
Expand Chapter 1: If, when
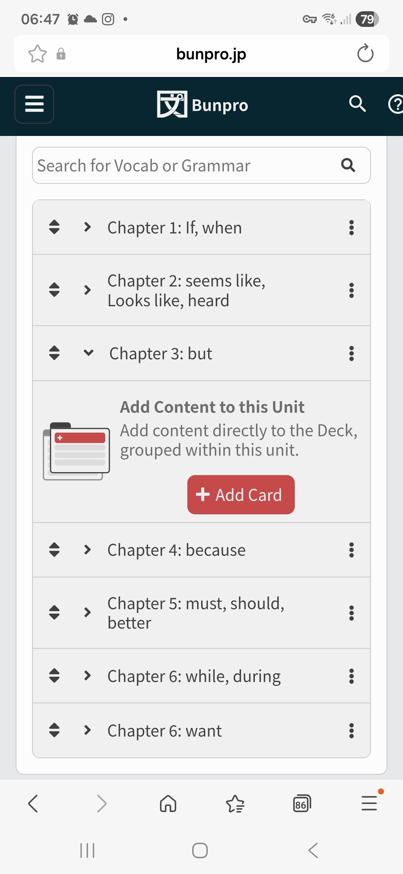[87, 227]
